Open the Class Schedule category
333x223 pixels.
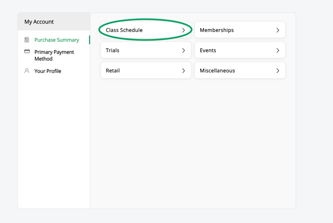click(124, 30)
